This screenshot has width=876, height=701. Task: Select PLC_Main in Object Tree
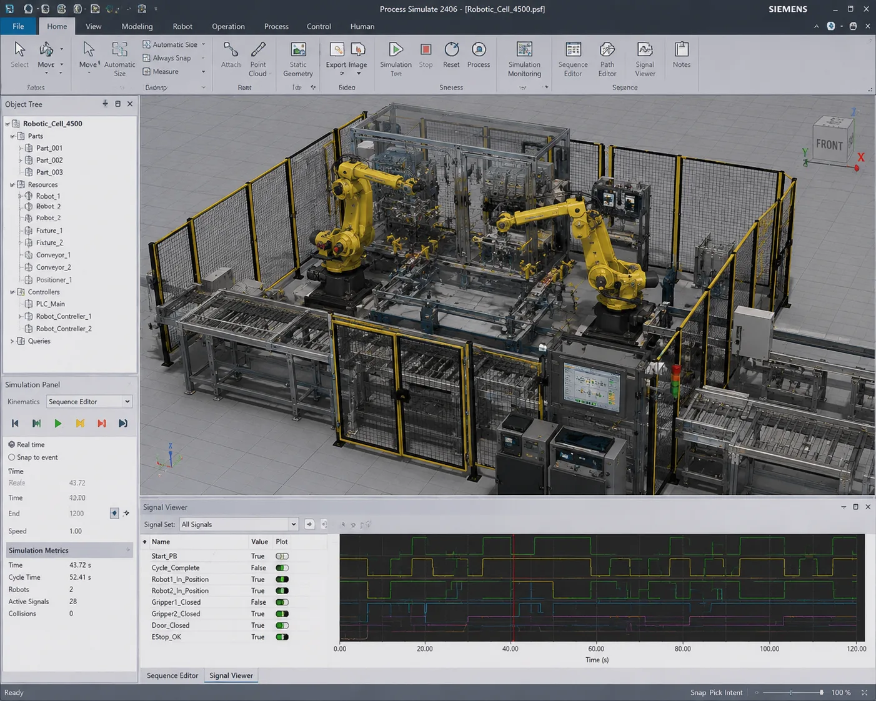(50, 304)
